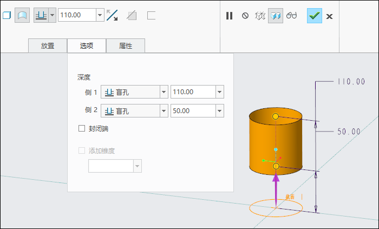Cancel the feature with X button
This screenshot has height=229, width=379.
pos(329,16)
